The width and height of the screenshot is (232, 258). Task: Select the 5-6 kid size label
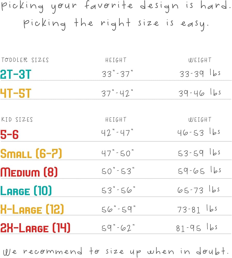click(10, 134)
